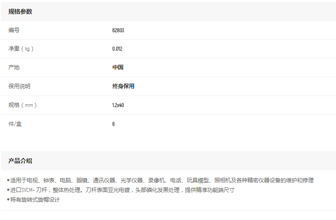Click the 净重（kg）label
The image size is (336, 220).
click(x=21, y=49)
